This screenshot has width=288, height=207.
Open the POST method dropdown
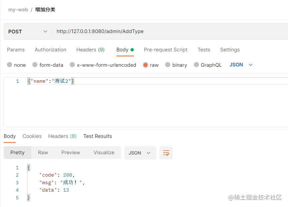click(28, 31)
